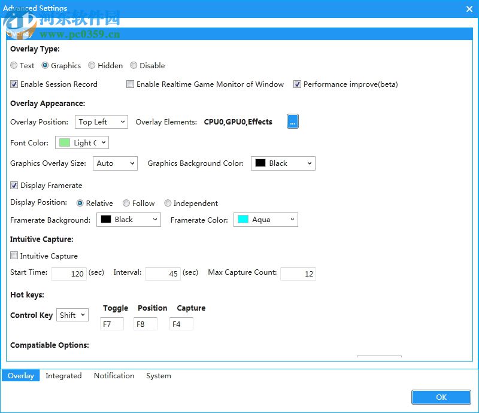Click the aqua framerate color swatch
Viewport: 479px width, 413px height.
point(243,219)
